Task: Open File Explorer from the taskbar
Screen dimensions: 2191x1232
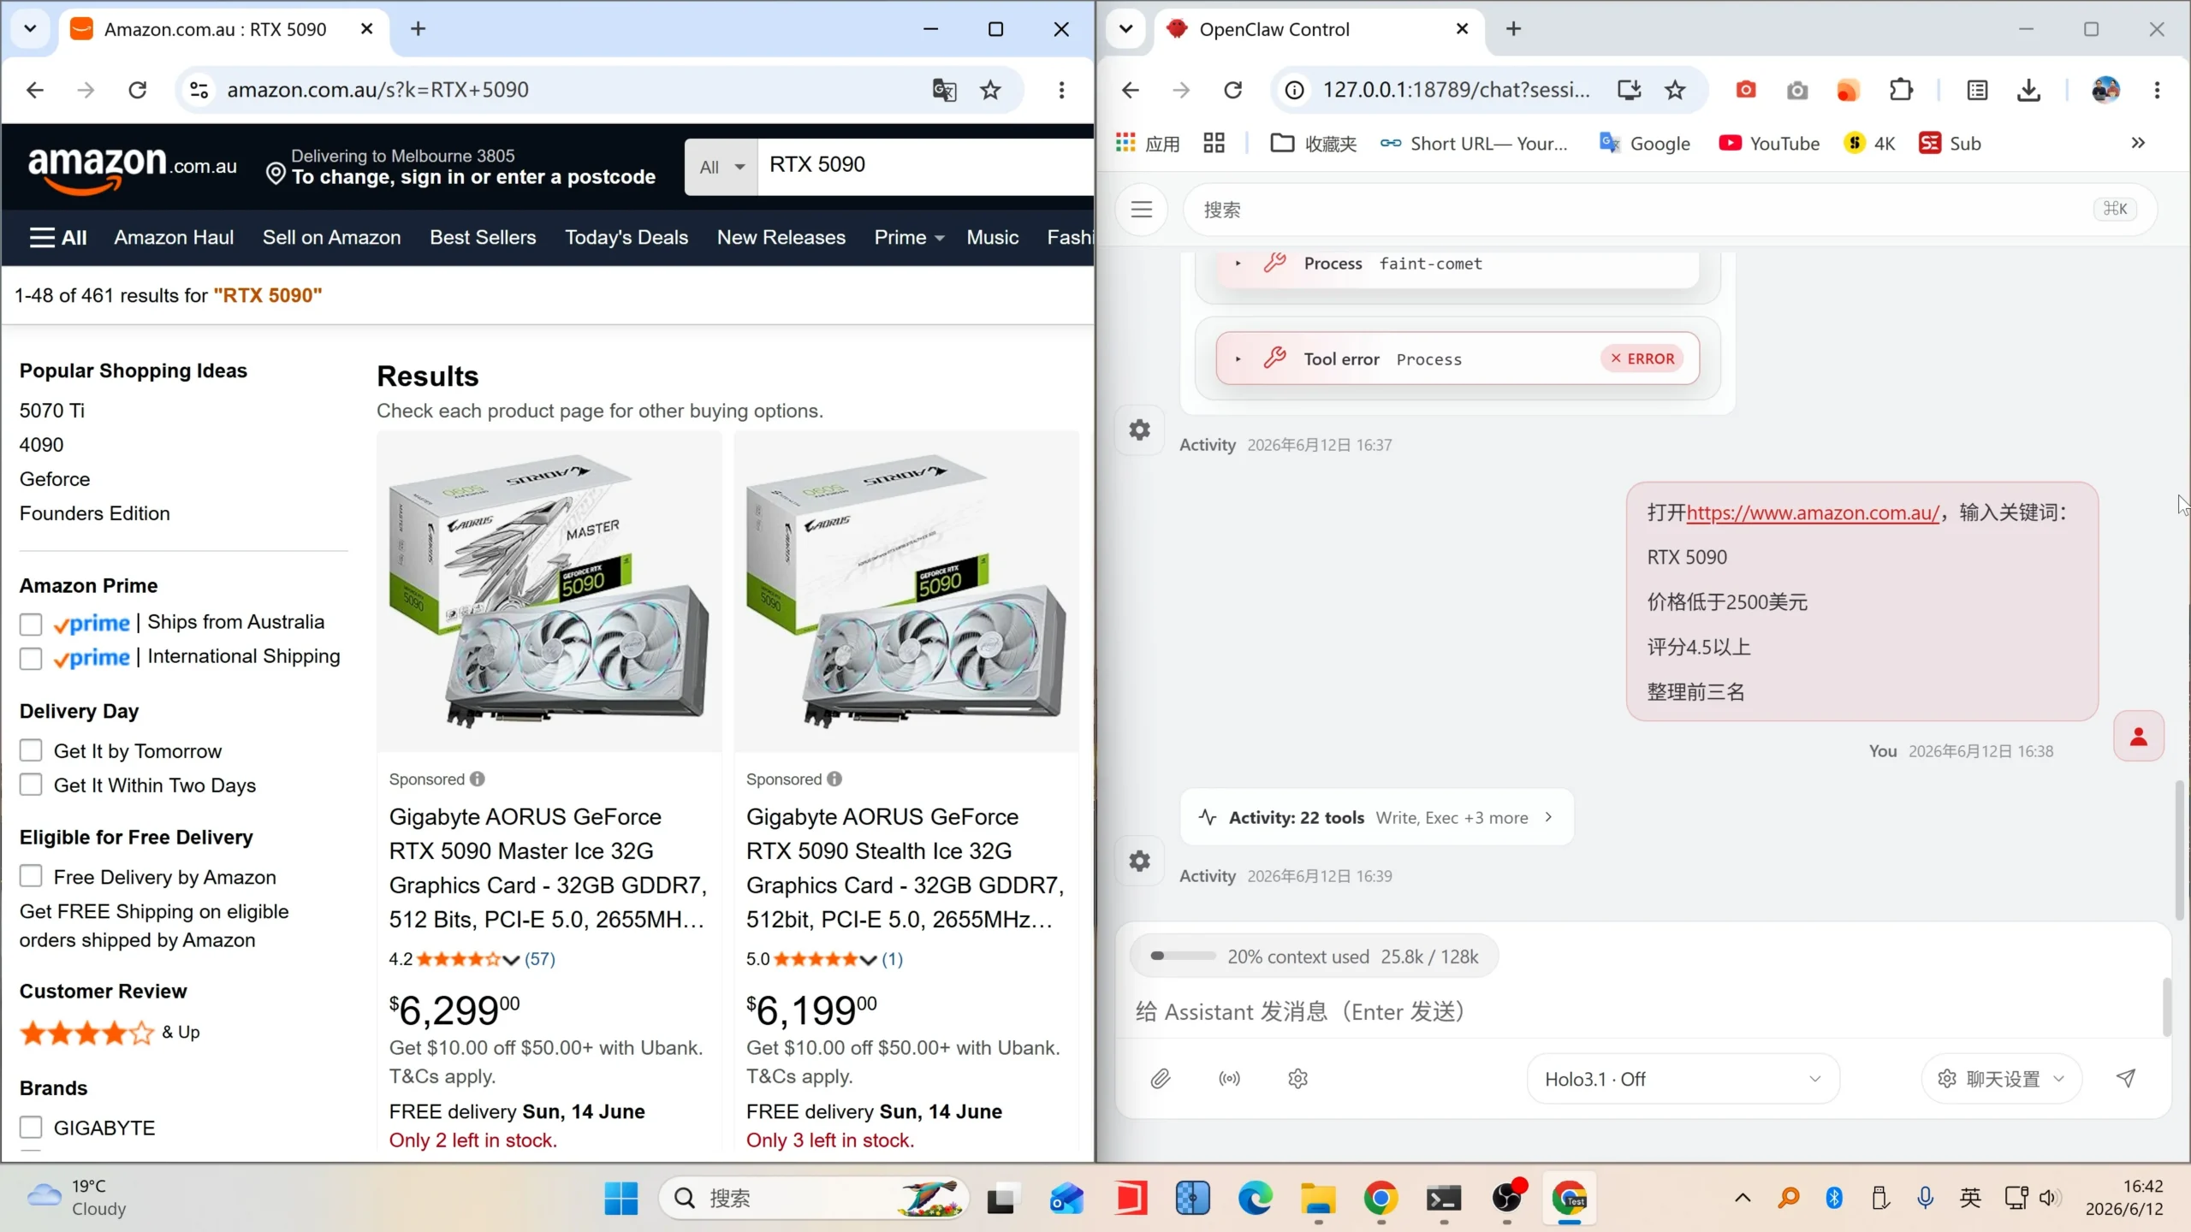Action: point(1318,1199)
